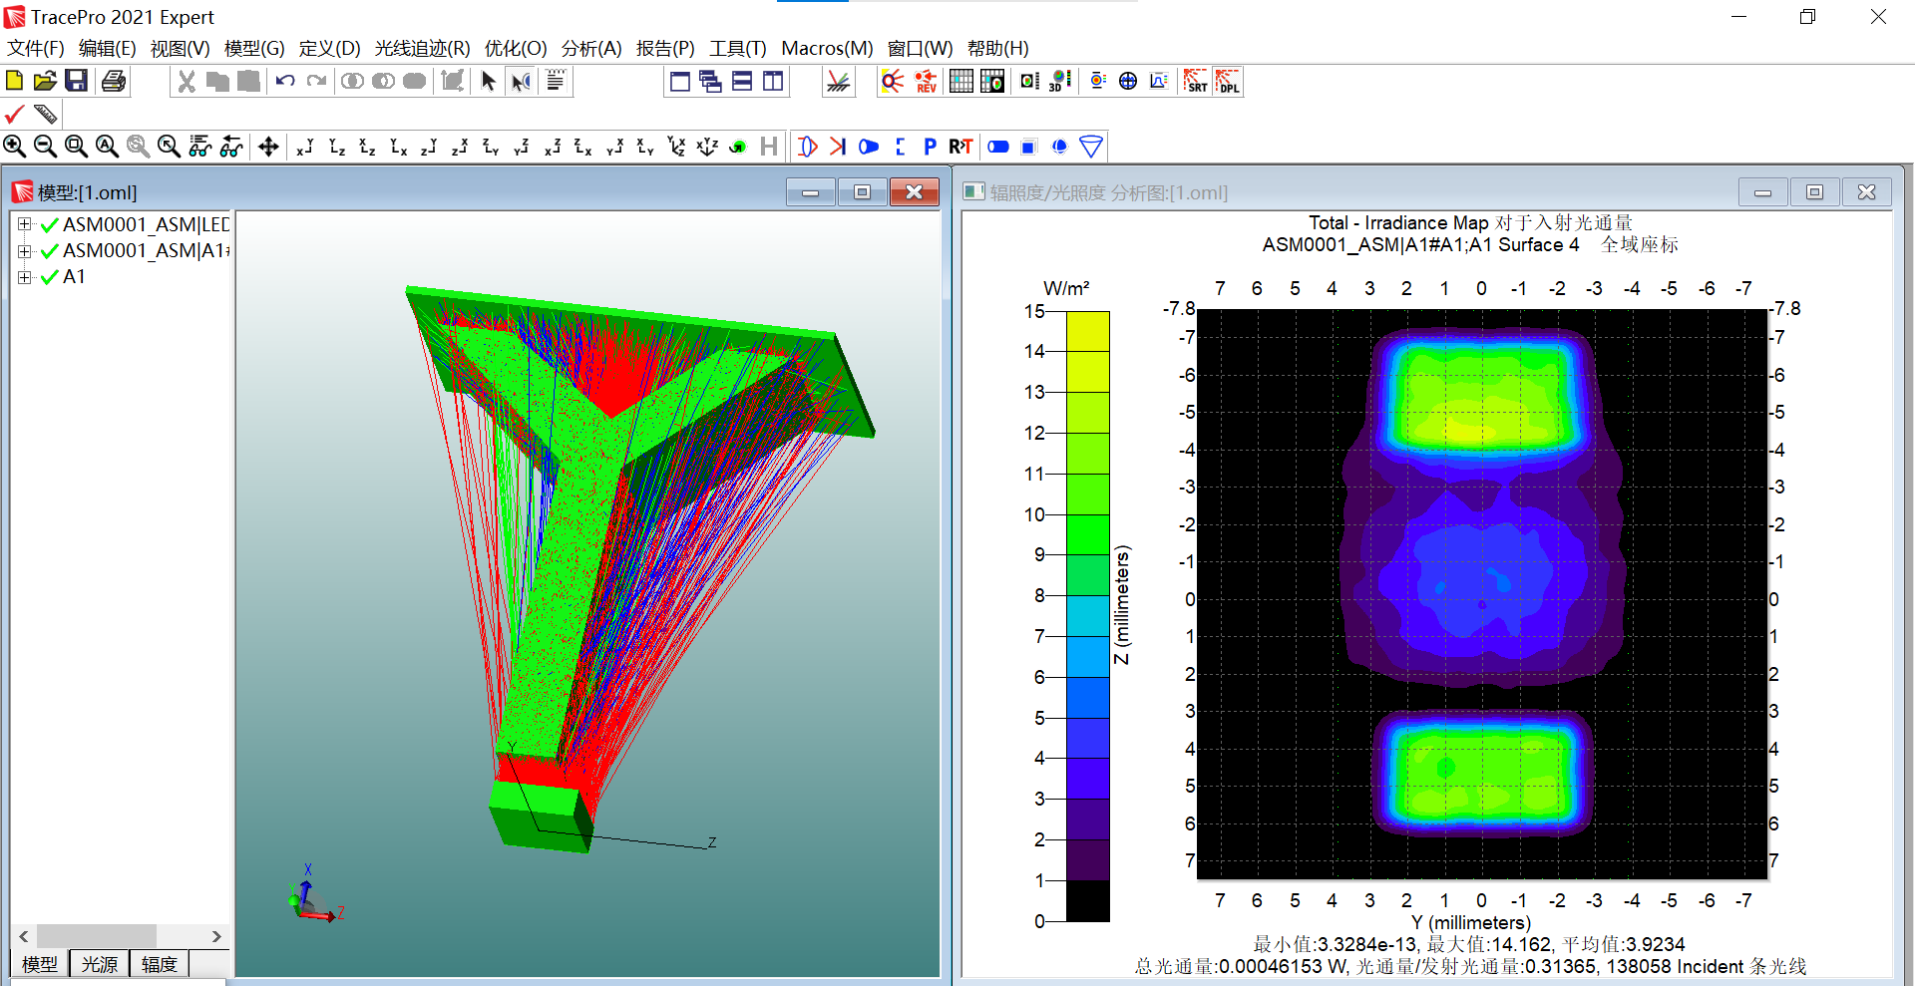Expand the A1 tree node
Image resolution: width=1915 pixels, height=986 pixels.
pos(24,277)
